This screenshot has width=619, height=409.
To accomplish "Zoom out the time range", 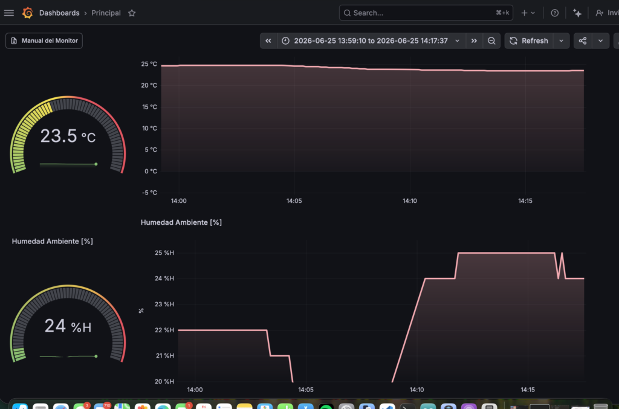I will pos(491,40).
